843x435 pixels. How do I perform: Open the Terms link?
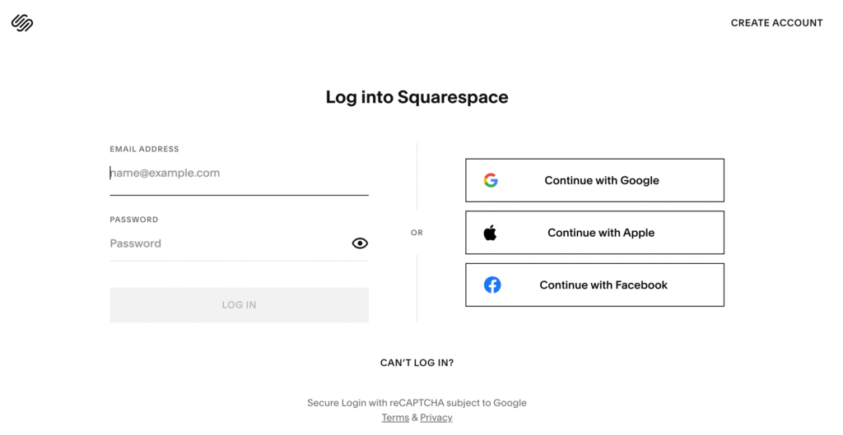(x=395, y=418)
